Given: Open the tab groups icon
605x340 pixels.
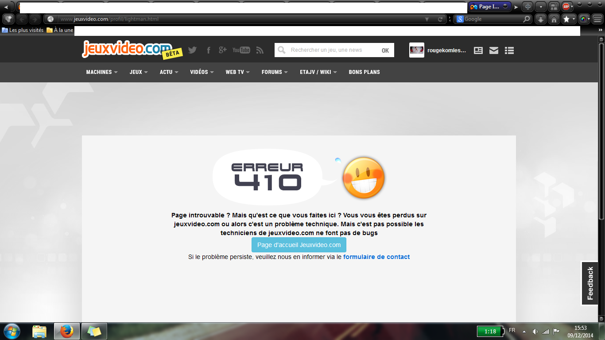Looking at the screenshot, I should (x=554, y=7).
